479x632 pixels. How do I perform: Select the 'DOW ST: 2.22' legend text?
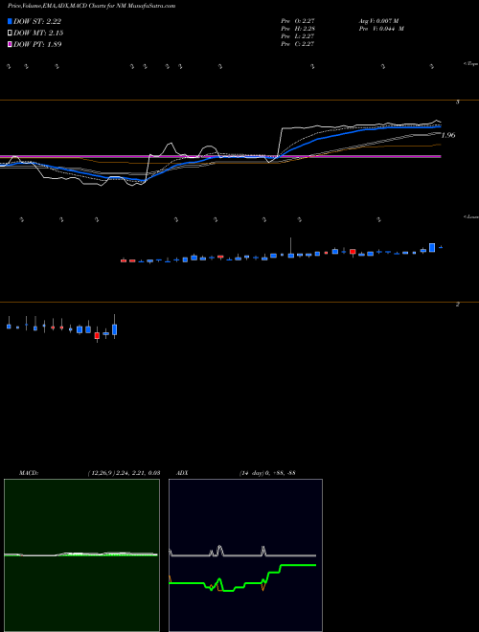point(37,22)
